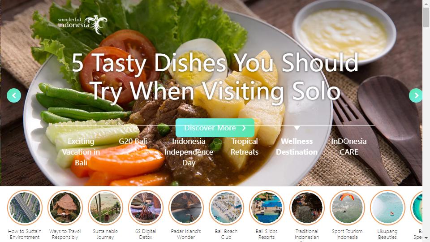Viewport: 430px width, 242px height.
Task: Open Bali Slides Resorts story circle
Action: [267, 207]
